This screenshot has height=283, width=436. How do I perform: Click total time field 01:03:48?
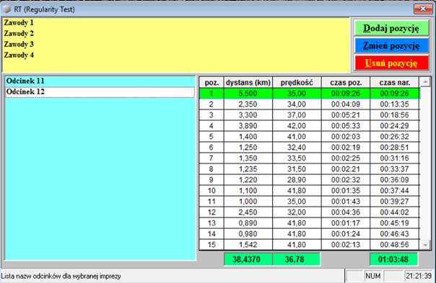pos(393,259)
